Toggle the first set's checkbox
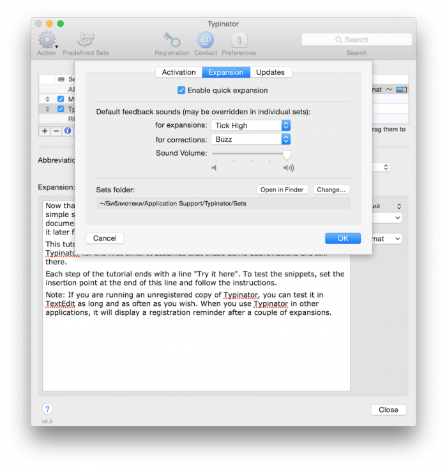Viewport: 447px width, 470px height. 61,99
